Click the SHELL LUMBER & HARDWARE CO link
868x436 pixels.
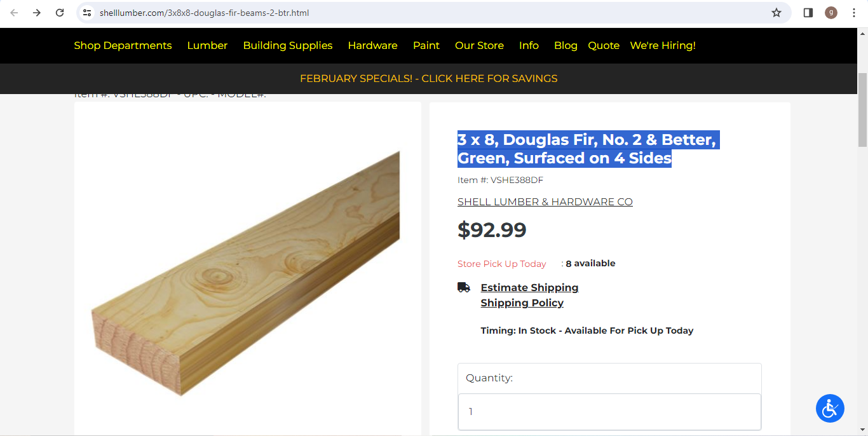point(545,201)
